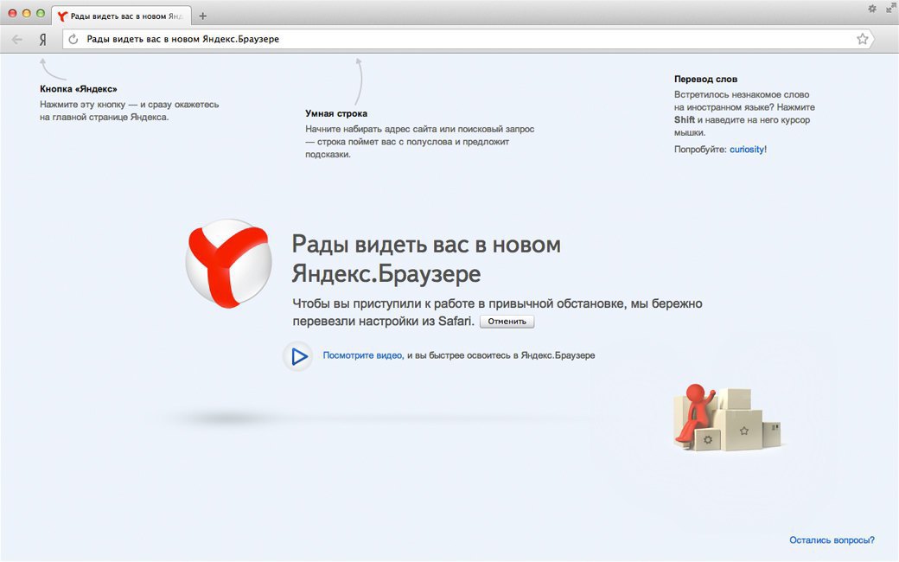The height and width of the screenshot is (562, 899).
Task: Play the intro video with the blue play icon
Action: pos(298,356)
